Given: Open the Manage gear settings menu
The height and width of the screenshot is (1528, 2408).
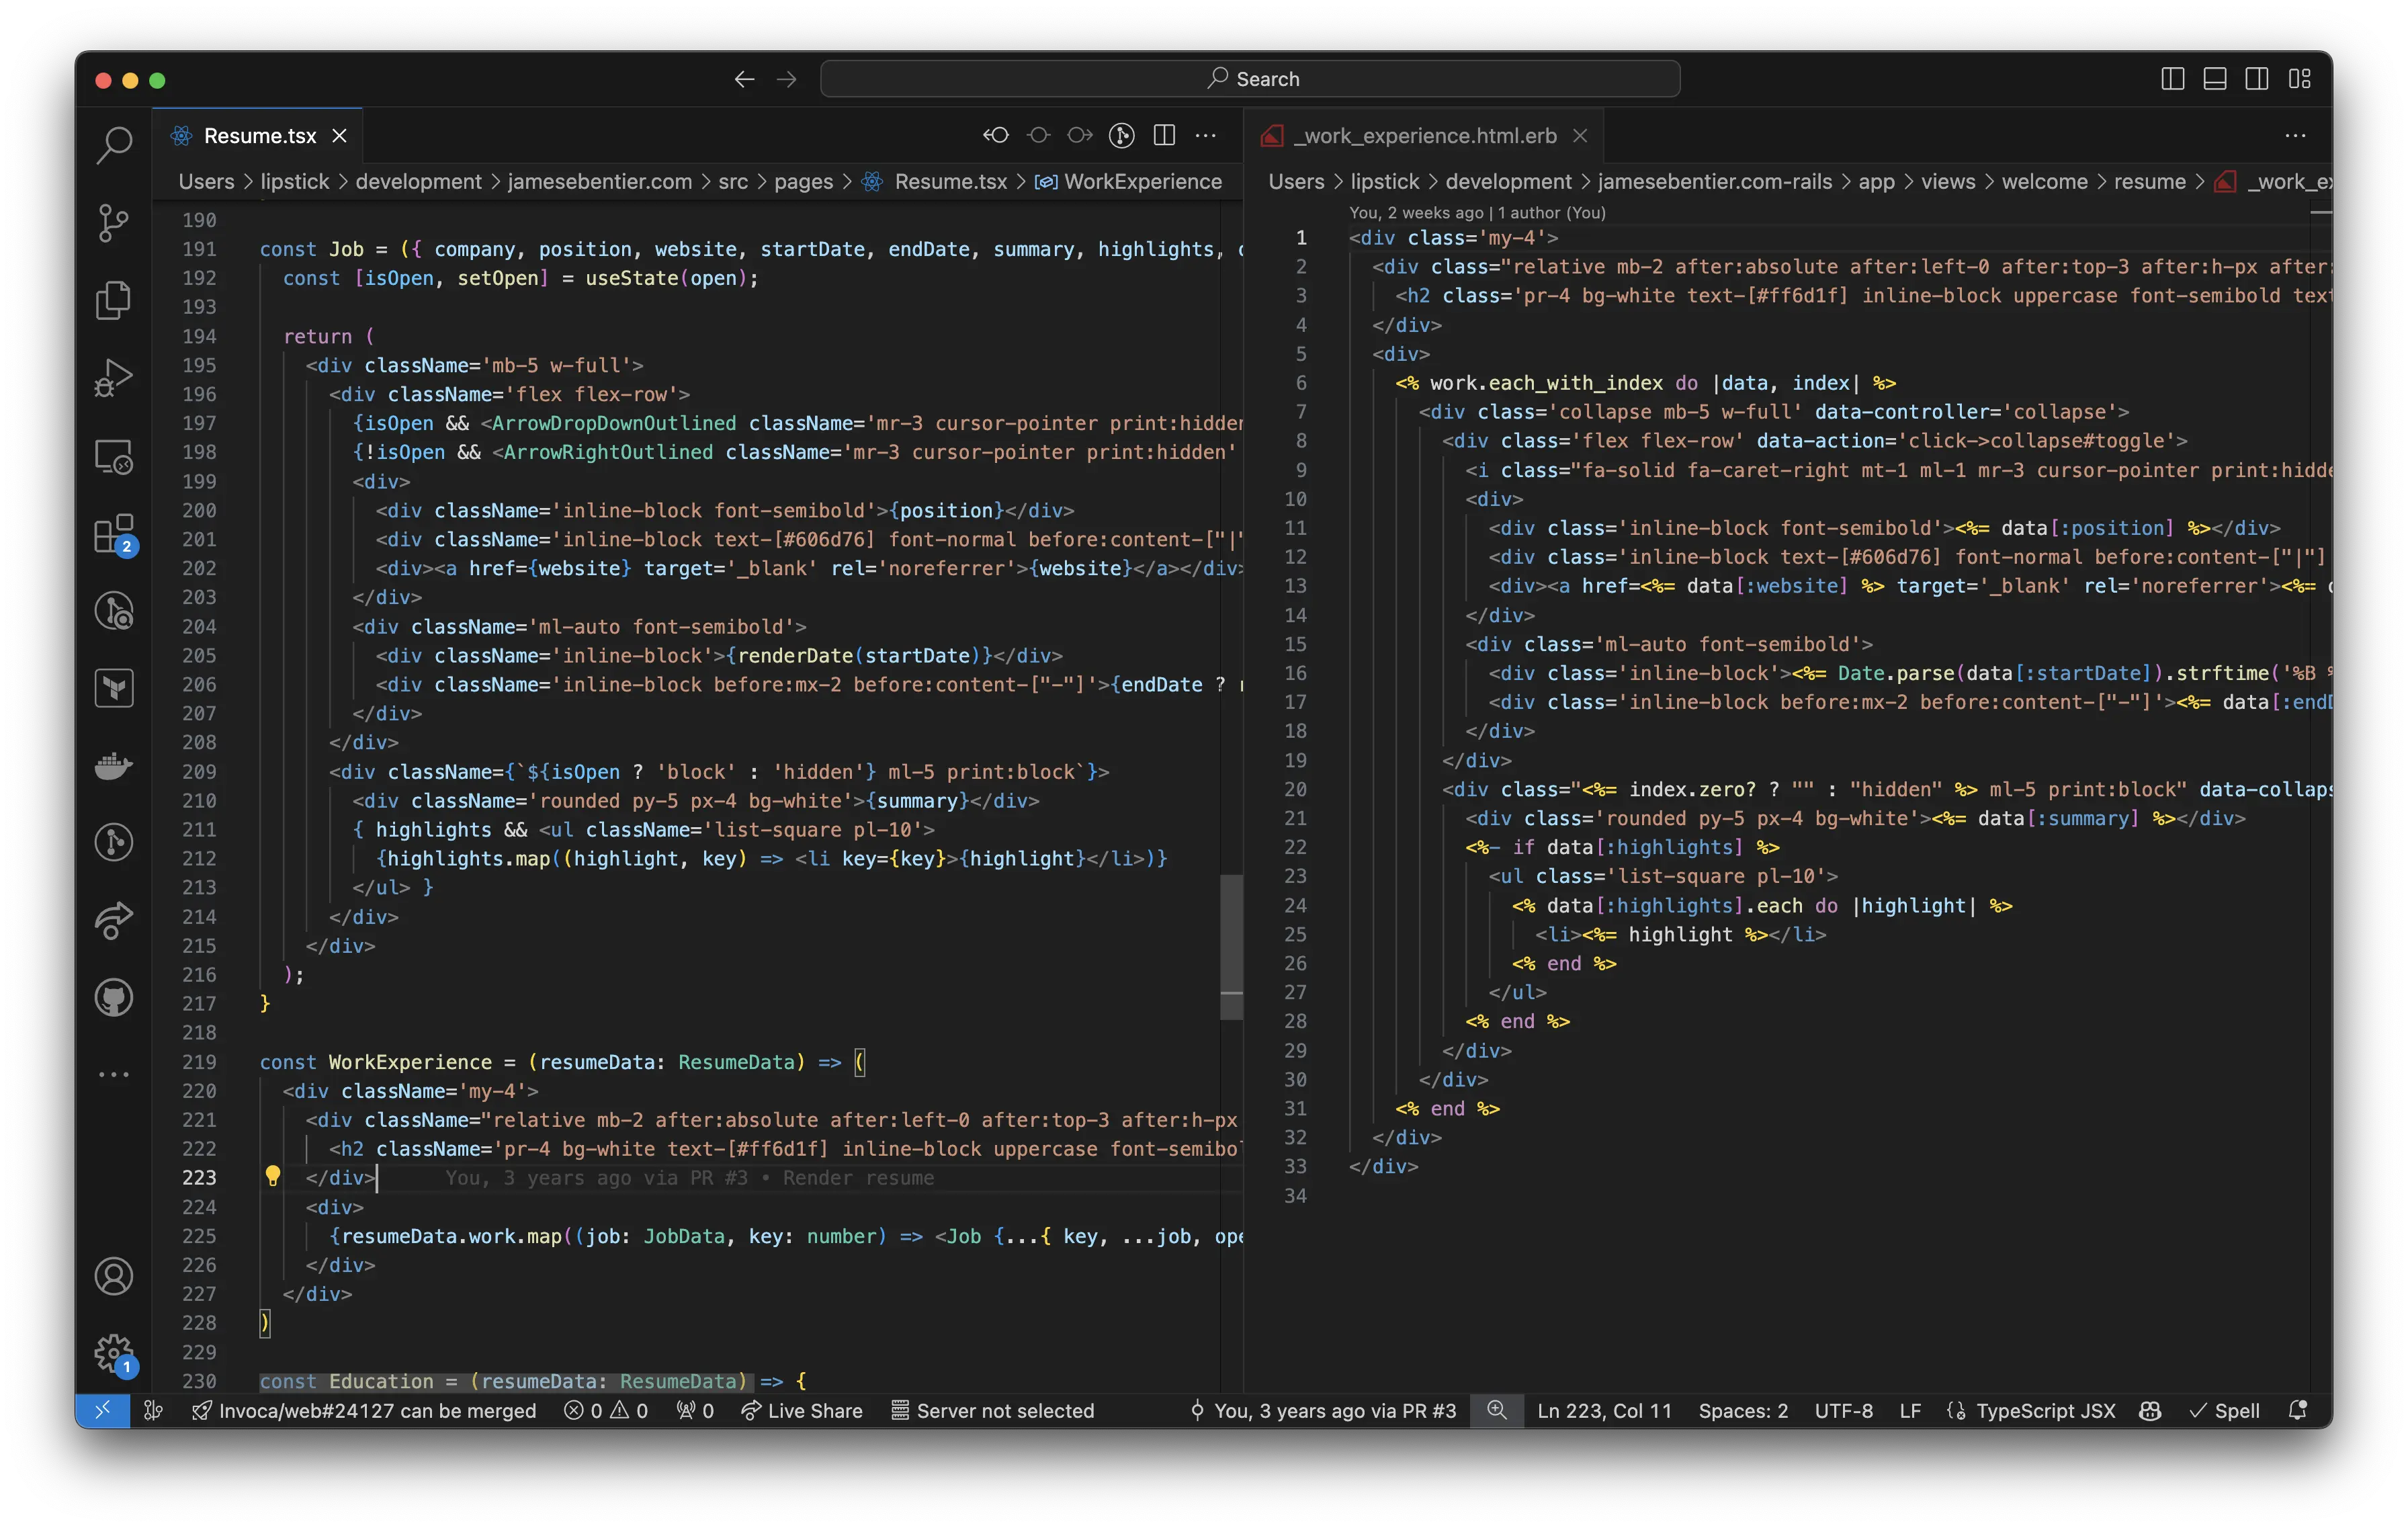Looking at the screenshot, I should click(x=114, y=1355).
